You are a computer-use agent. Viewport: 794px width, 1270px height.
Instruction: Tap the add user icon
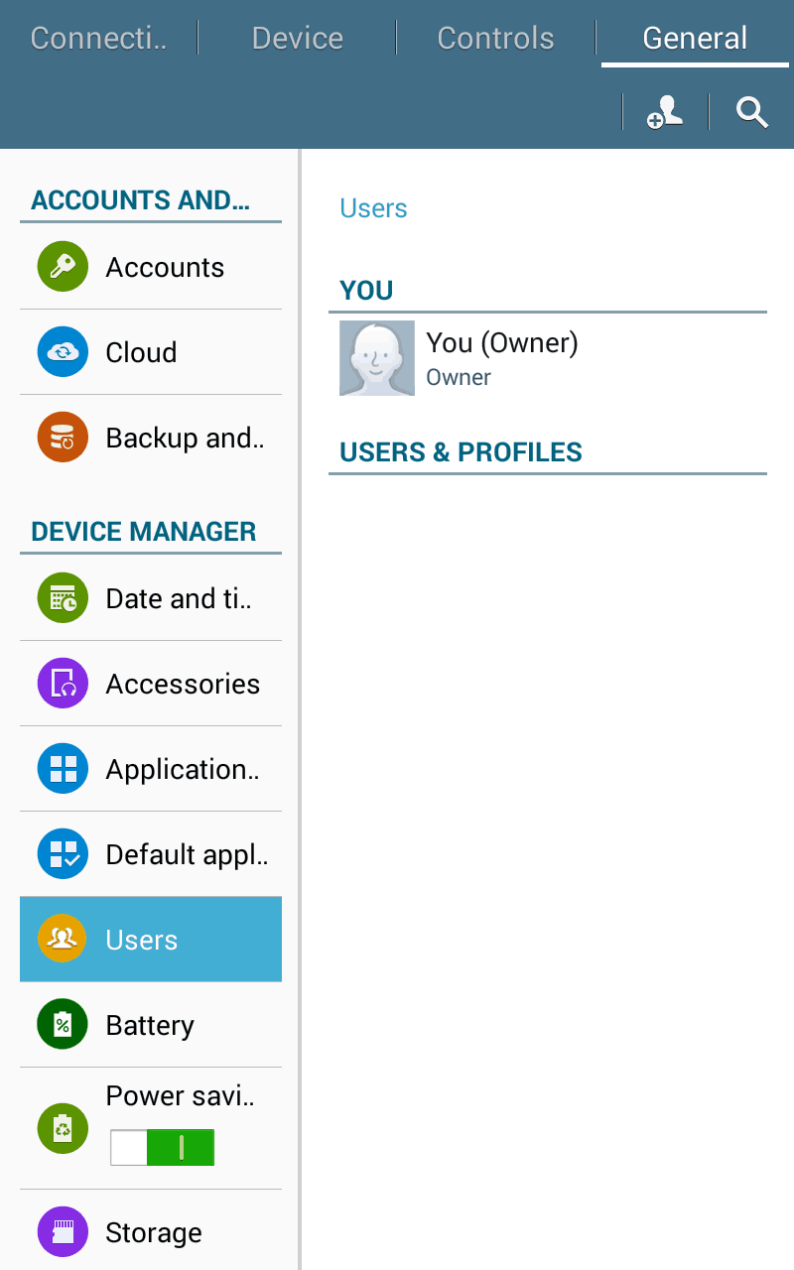(665, 113)
